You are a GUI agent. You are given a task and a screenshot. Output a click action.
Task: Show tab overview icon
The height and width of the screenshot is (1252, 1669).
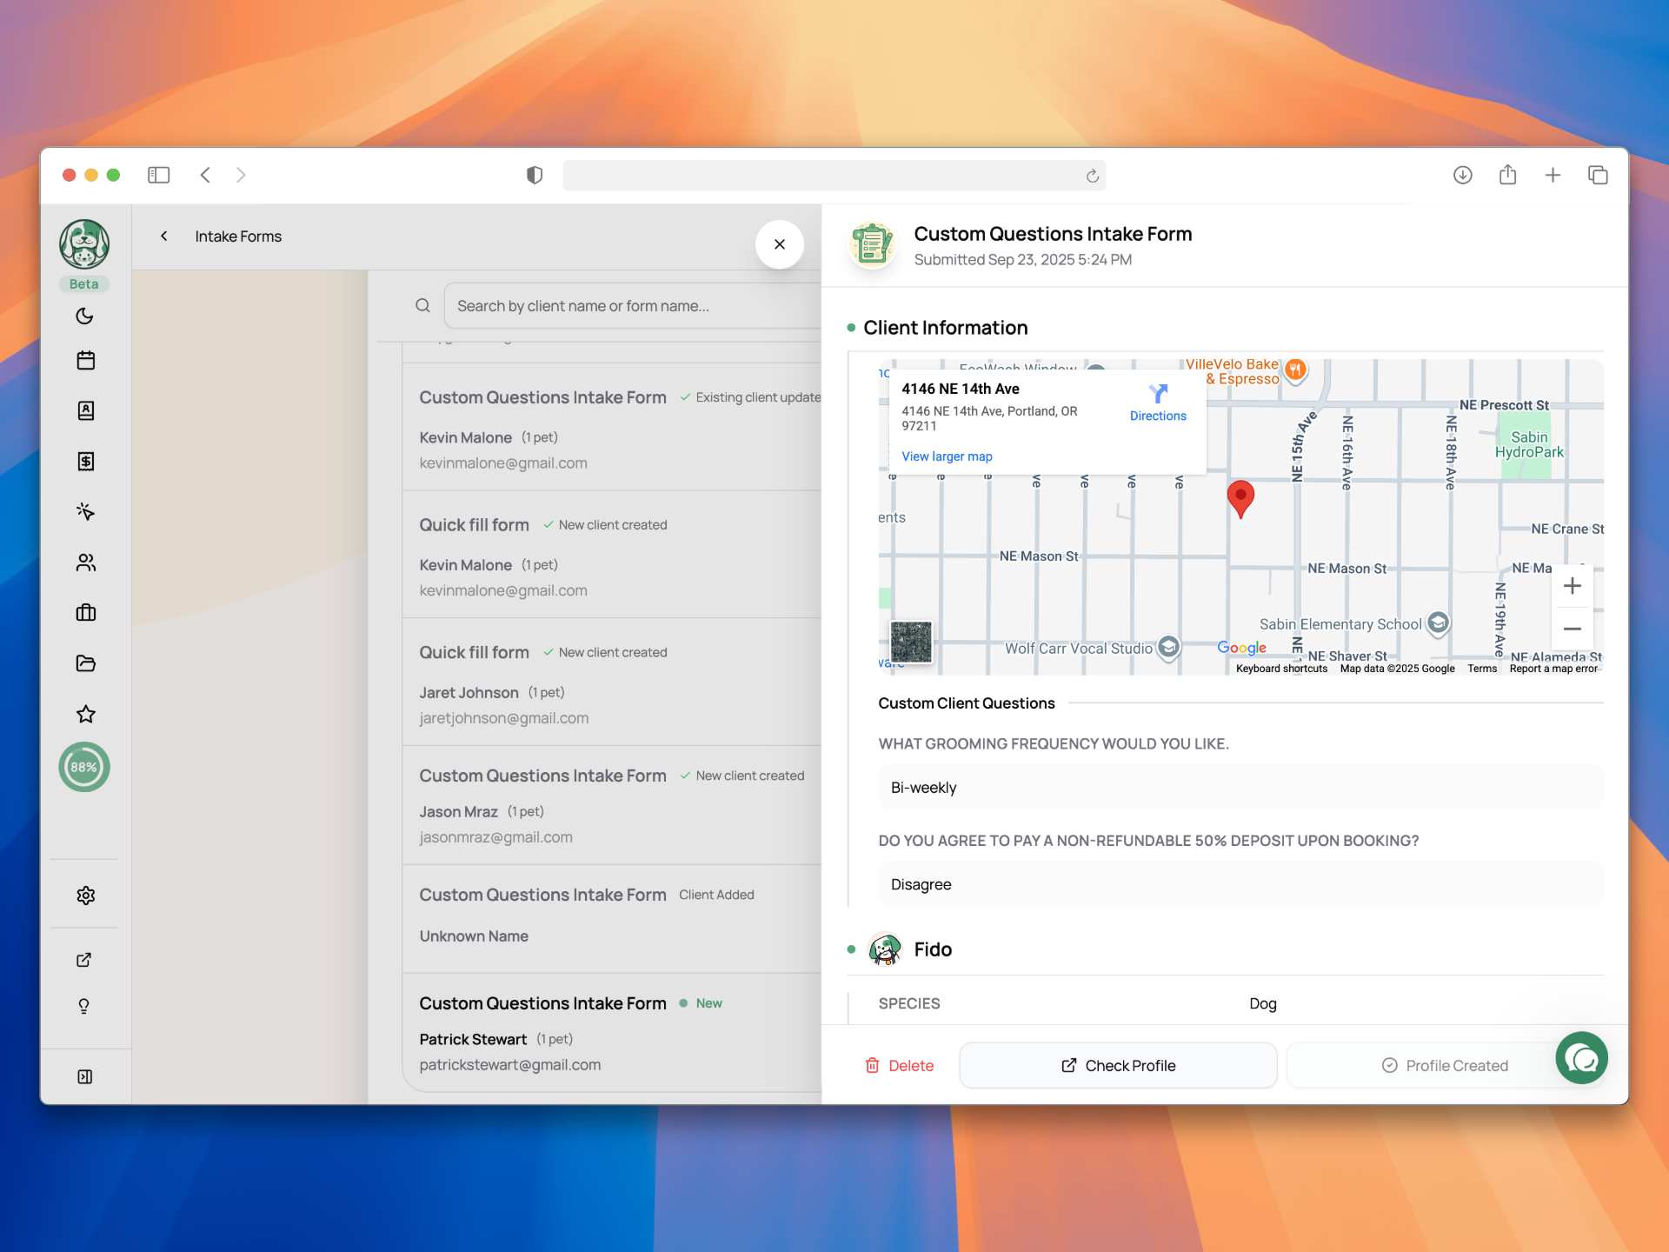[1598, 175]
